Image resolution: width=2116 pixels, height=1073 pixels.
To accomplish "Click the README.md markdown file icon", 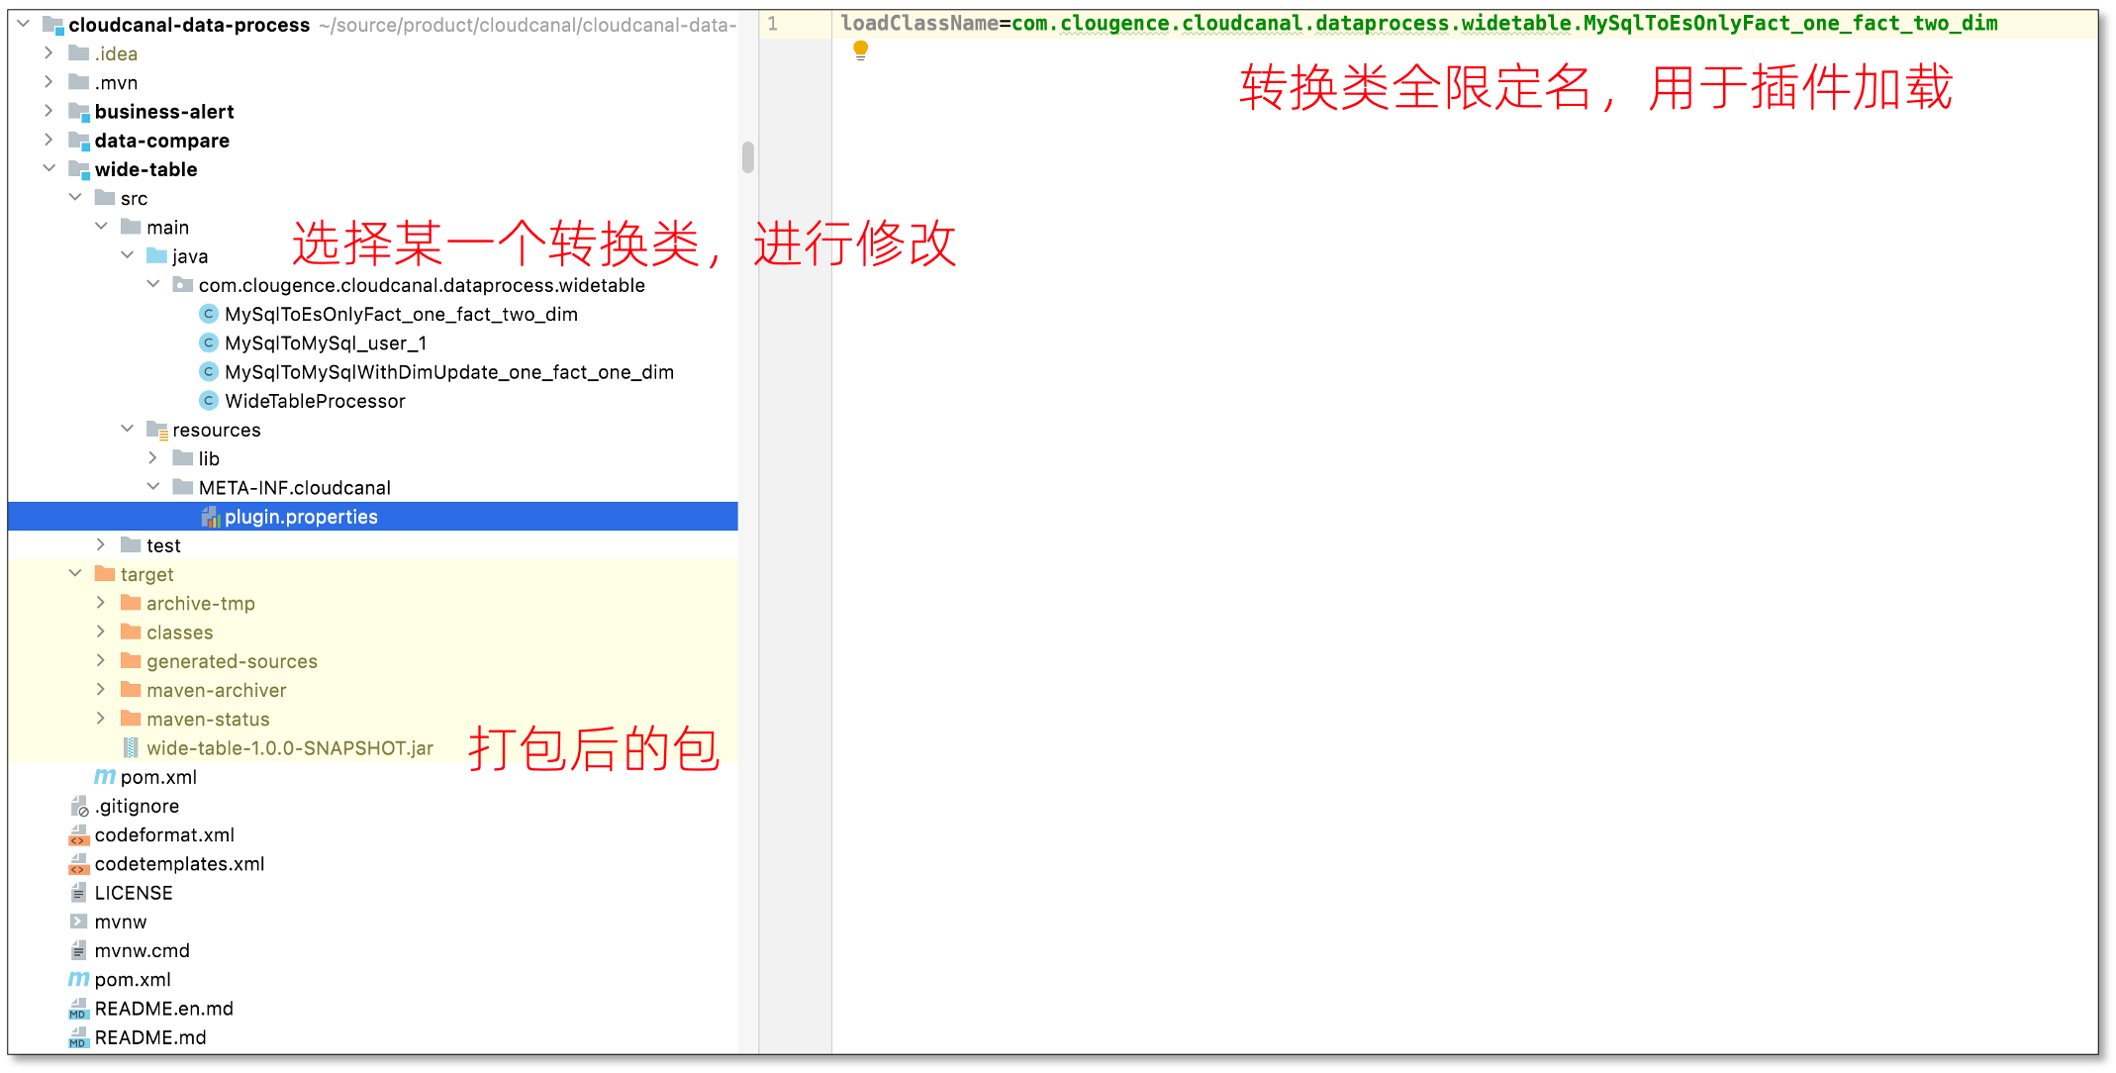I will coord(78,1037).
